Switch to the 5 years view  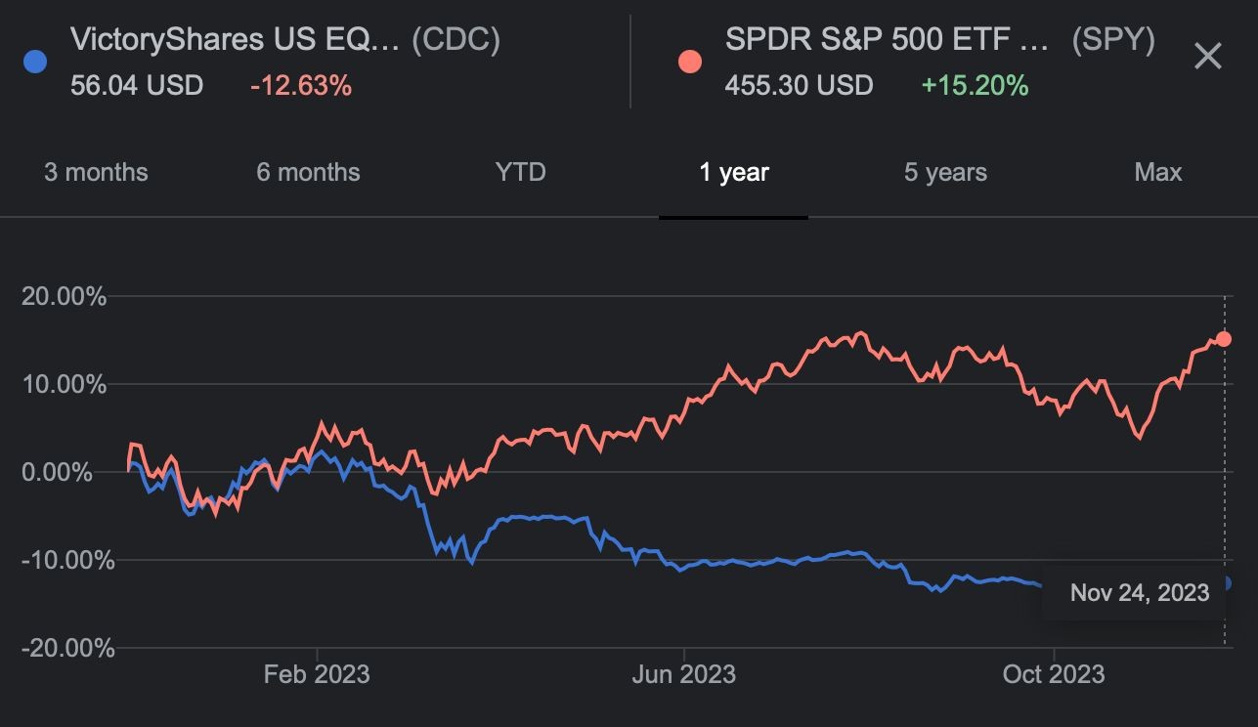click(945, 173)
